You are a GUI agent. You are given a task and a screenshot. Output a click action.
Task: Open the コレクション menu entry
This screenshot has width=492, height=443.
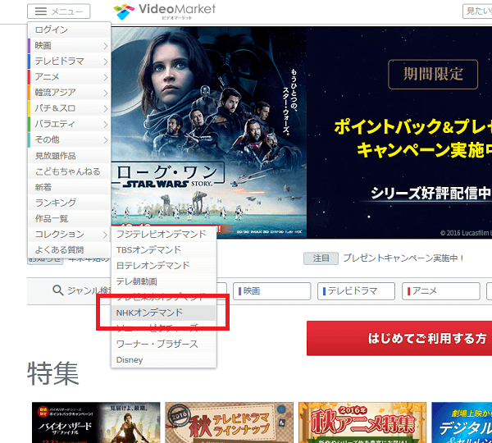[70, 234]
